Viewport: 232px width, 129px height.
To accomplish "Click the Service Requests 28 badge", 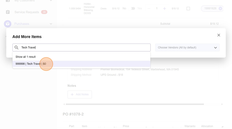I will (44, 12).
